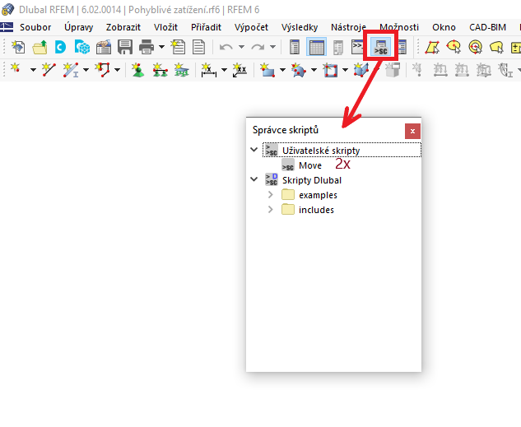
Task: Add a new line support
Action: [x=160, y=70]
